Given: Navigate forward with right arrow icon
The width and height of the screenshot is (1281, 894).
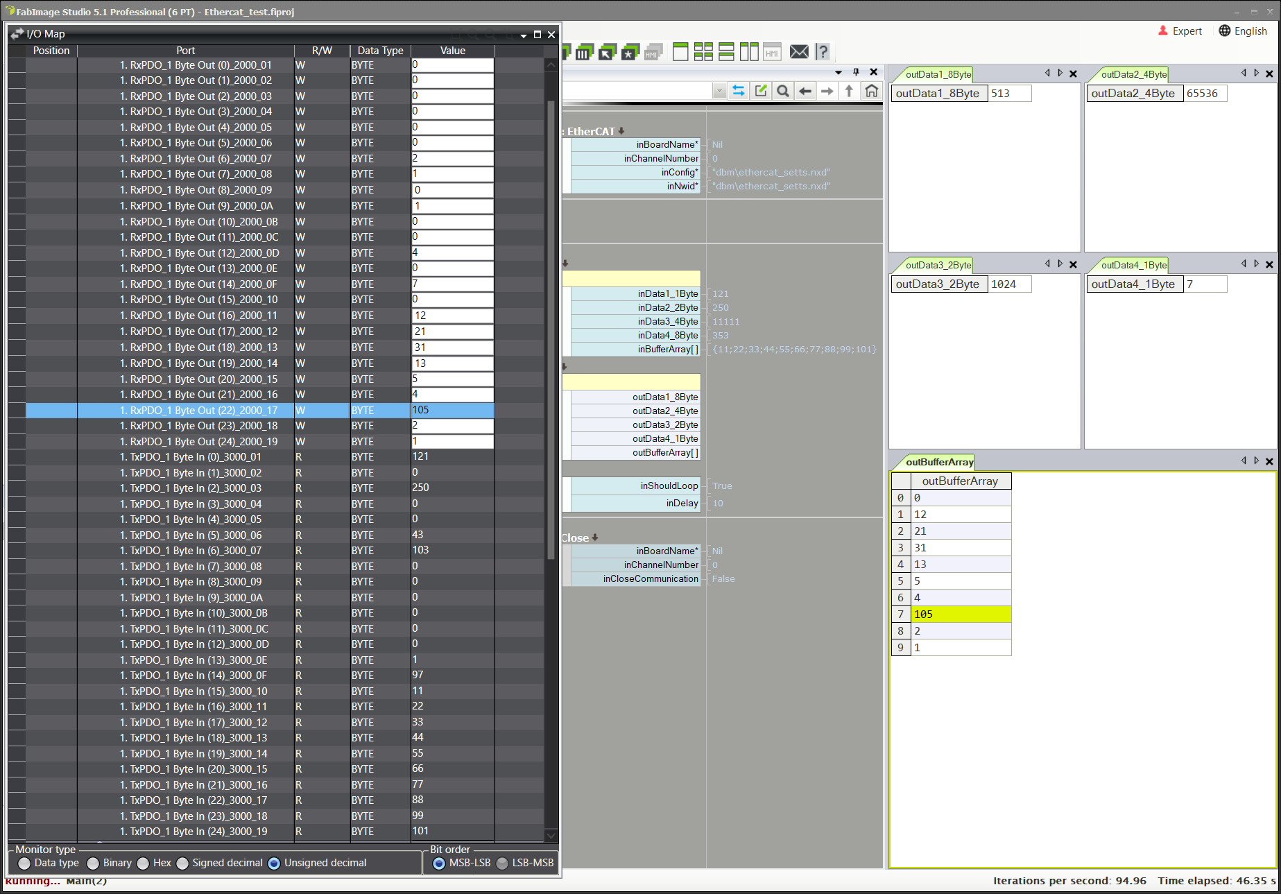Looking at the screenshot, I should (x=827, y=91).
